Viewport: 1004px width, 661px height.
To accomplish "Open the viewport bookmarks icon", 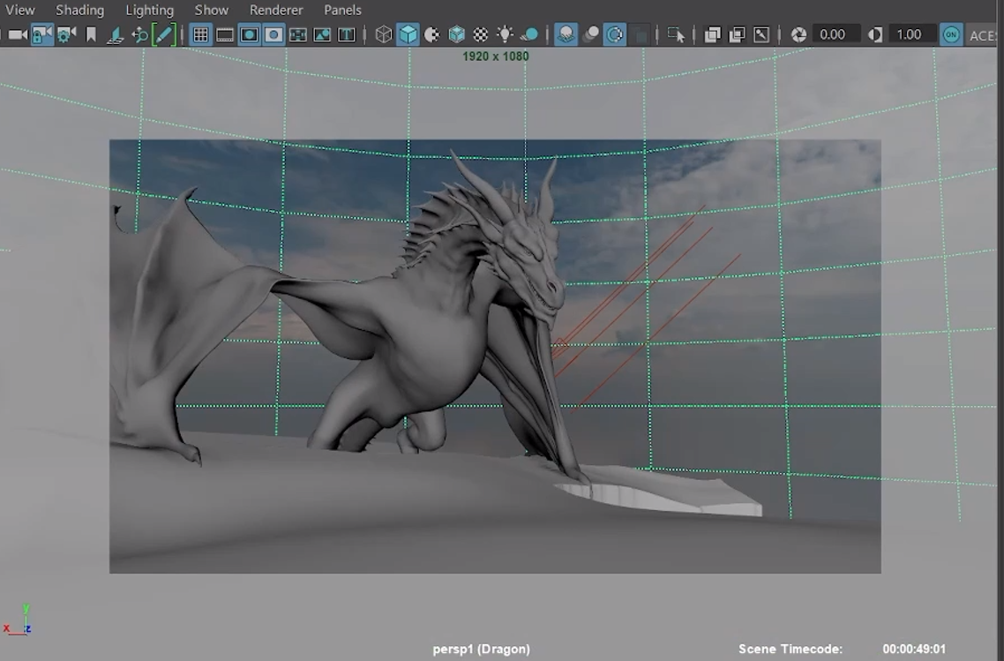I will pos(92,35).
